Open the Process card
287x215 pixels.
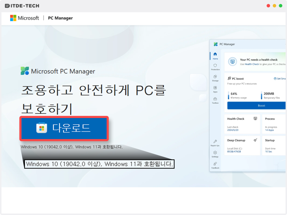[274, 124]
